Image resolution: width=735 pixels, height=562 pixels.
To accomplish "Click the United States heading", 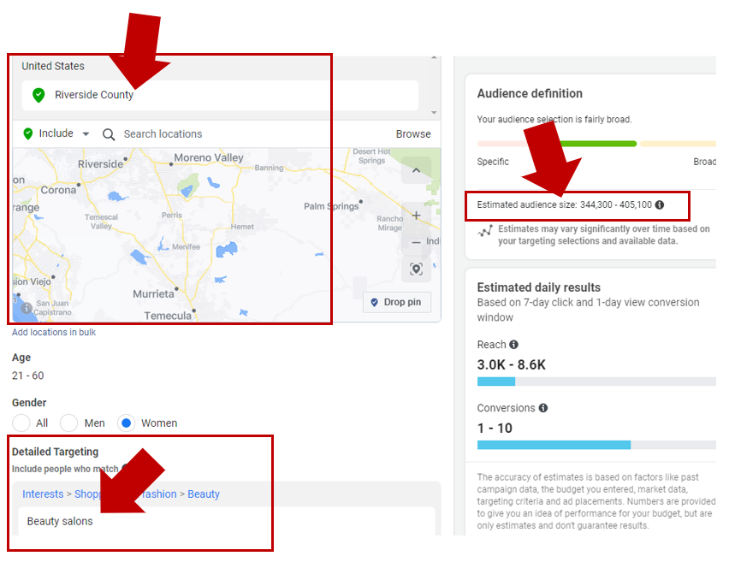I will coord(53,66).
